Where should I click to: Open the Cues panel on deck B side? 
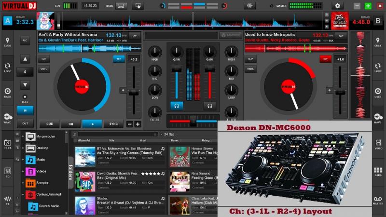pos(378,42)
